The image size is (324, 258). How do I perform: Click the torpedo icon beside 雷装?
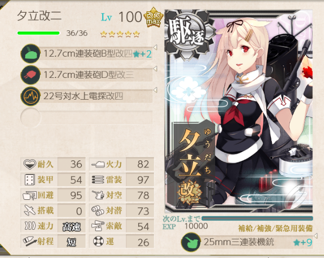click(x=98, y=180)
